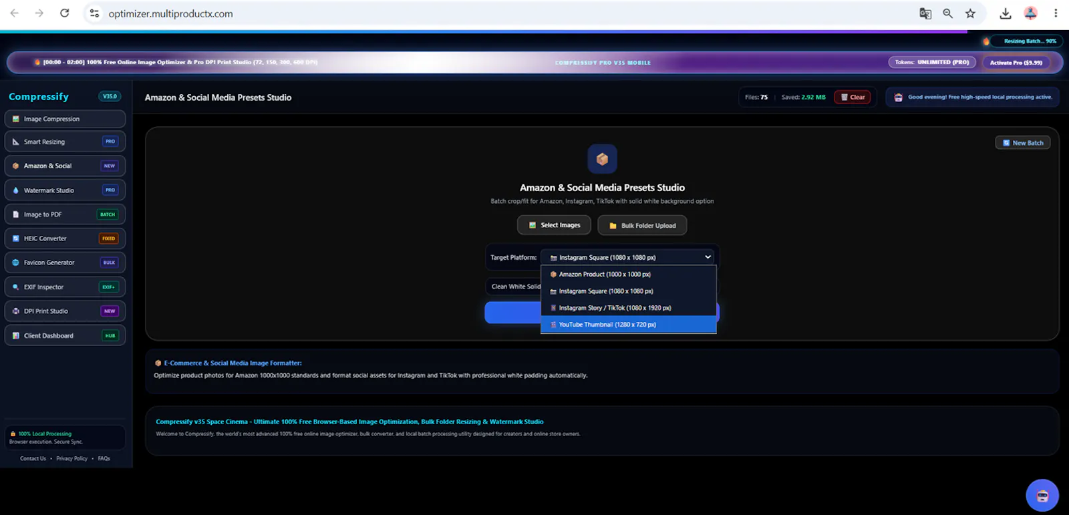Reload the page
This screenshot has height=515, width=1069.
(x=65, y=13)
